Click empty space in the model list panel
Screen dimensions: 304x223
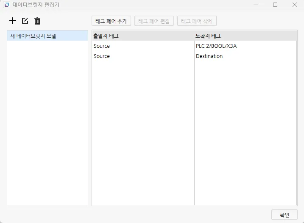tap(47, 127)
